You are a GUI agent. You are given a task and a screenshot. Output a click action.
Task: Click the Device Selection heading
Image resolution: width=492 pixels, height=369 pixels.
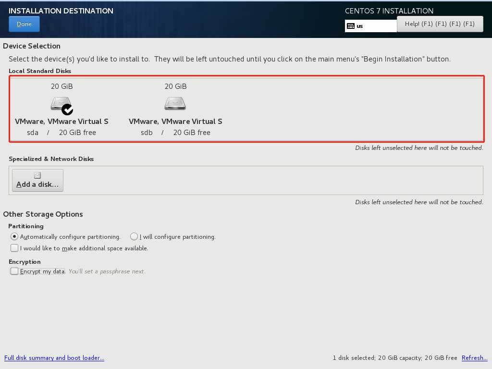[x=32, y=46]
